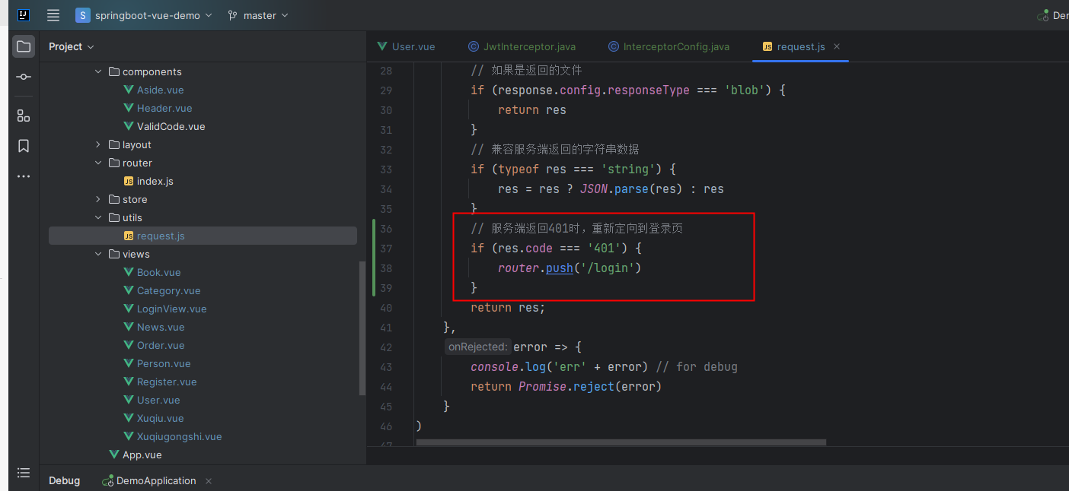Expand the layout folder
1069x491 pixels.
(97, 144)
